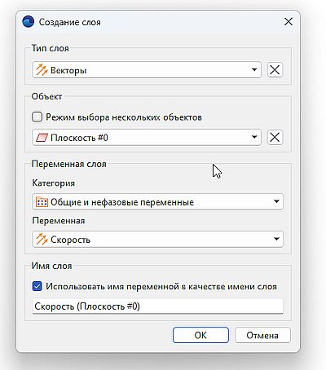Click the app logo in title bar
This screenshot has height=370, width=326.
(x=29, y=22)
